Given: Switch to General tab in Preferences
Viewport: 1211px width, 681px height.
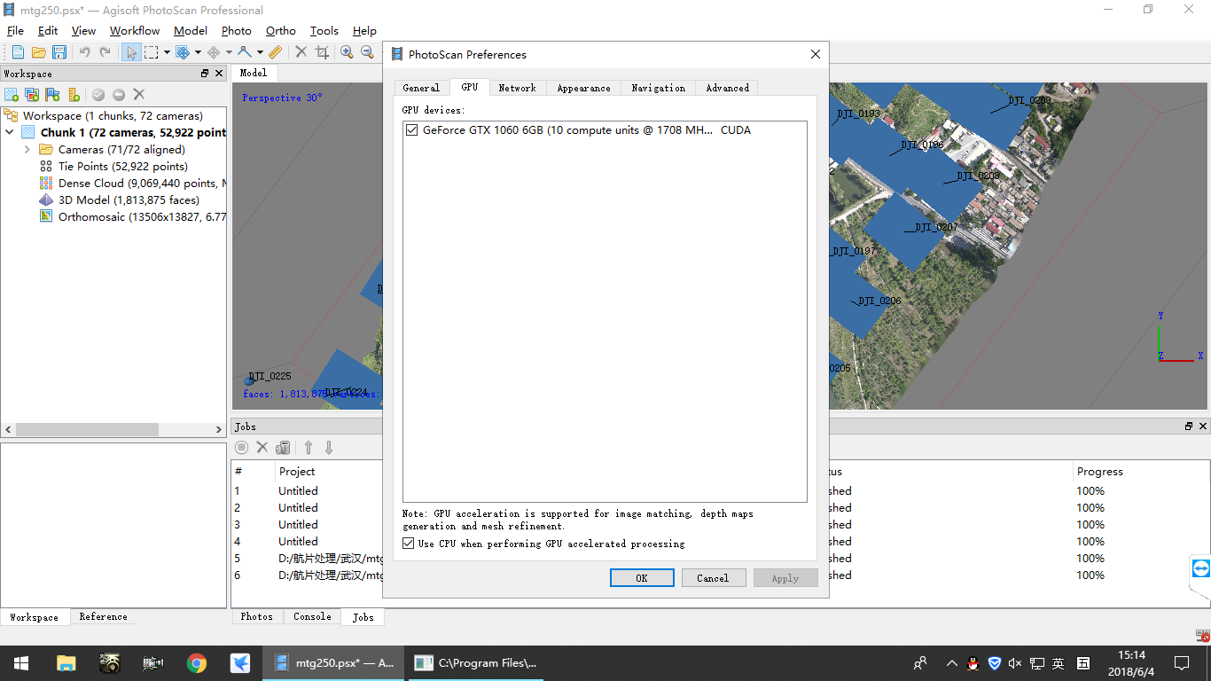Looking at the screenshot, I should coord(421,88).
